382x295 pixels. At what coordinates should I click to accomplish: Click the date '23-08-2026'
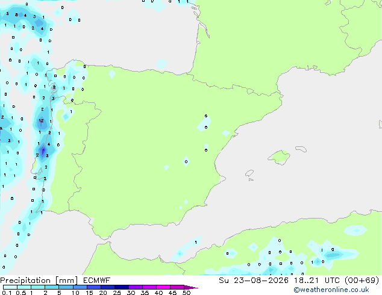pos(261,281)
